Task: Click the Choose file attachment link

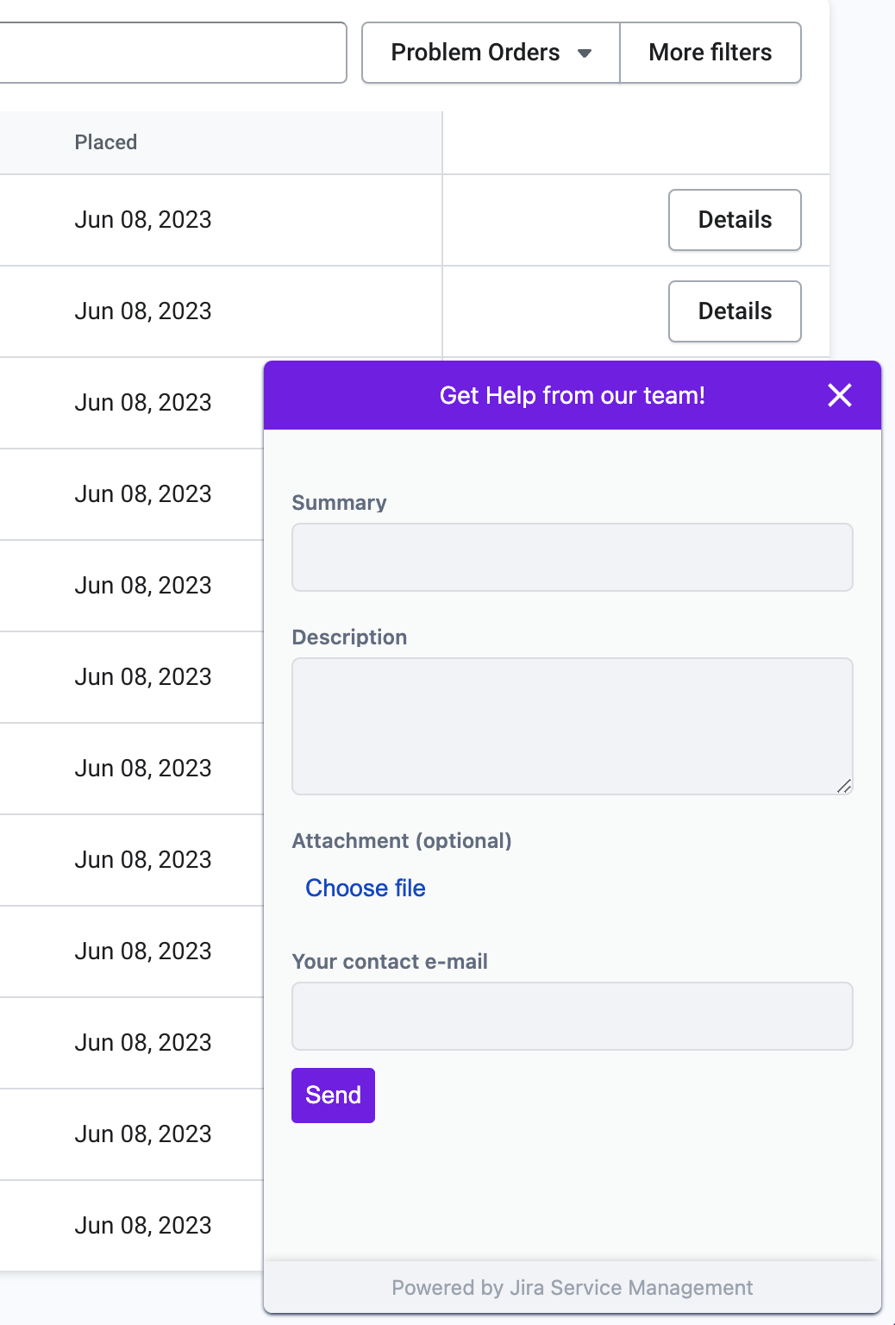Action: [x=366, y=888]
